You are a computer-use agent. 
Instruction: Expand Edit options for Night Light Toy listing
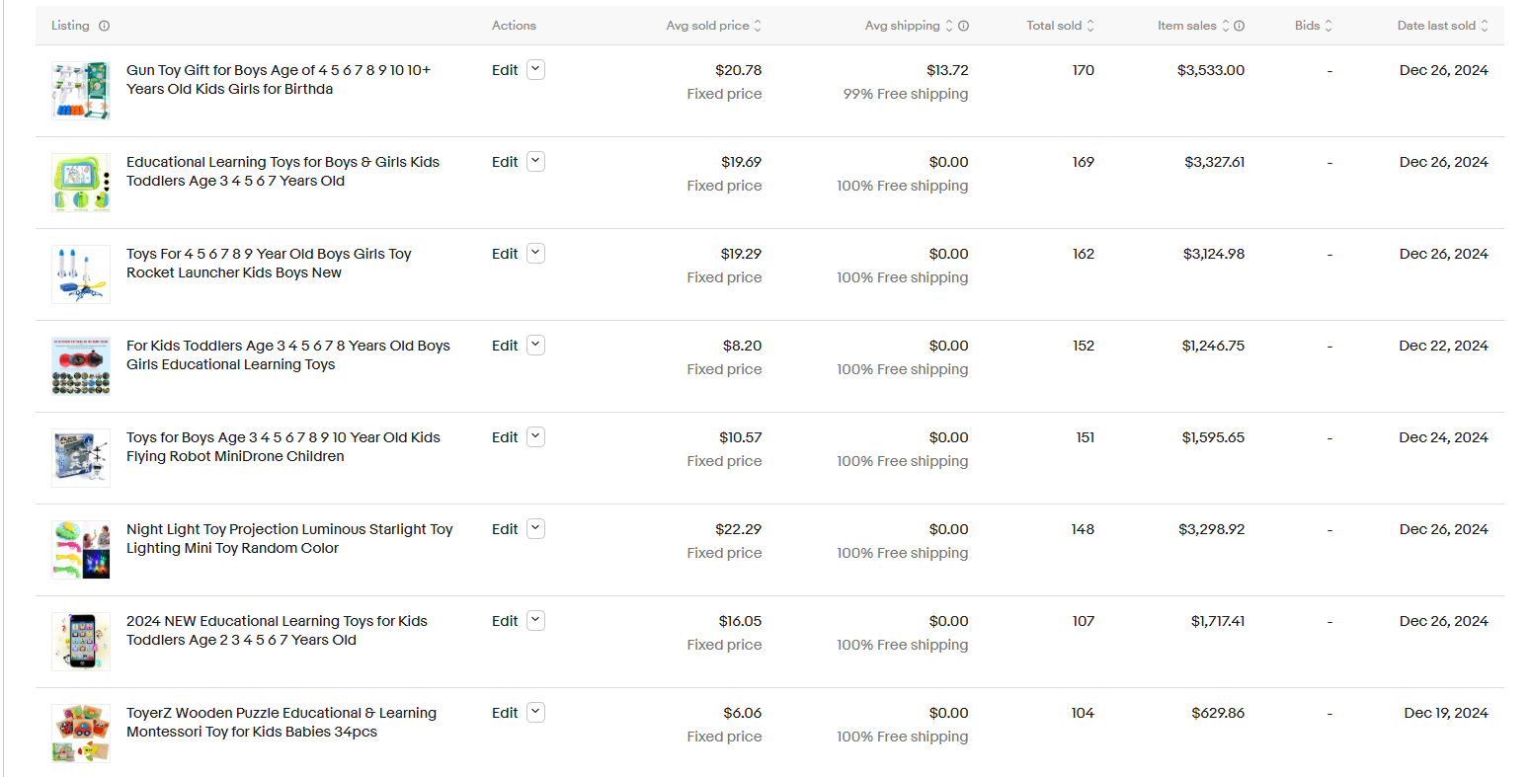tap(535, 529)
